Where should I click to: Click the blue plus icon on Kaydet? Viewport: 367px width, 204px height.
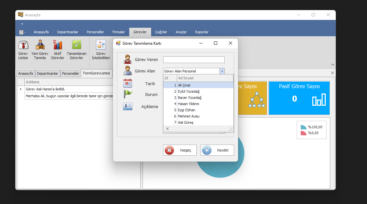coord(207,150)
